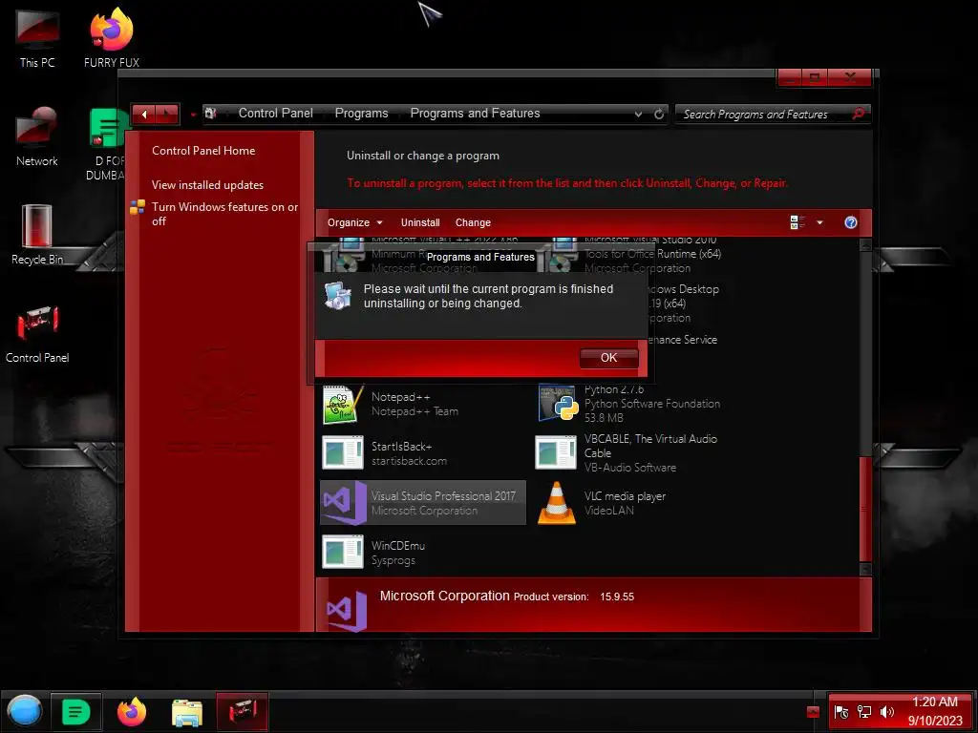978x733 pixels.
Task: Open View installed updates link
Action: tap(207, 185)
